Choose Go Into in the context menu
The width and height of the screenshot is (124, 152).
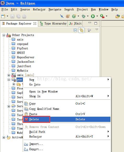click(67, 85)
